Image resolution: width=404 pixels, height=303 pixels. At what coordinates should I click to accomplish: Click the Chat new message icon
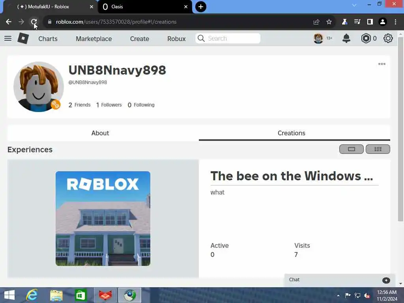point(386,281)
